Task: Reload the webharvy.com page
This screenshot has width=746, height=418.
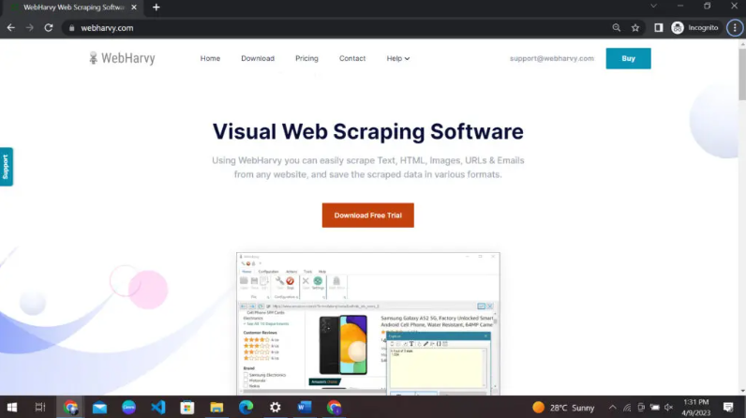Action: pyautogui.click(x=48, y=28)
